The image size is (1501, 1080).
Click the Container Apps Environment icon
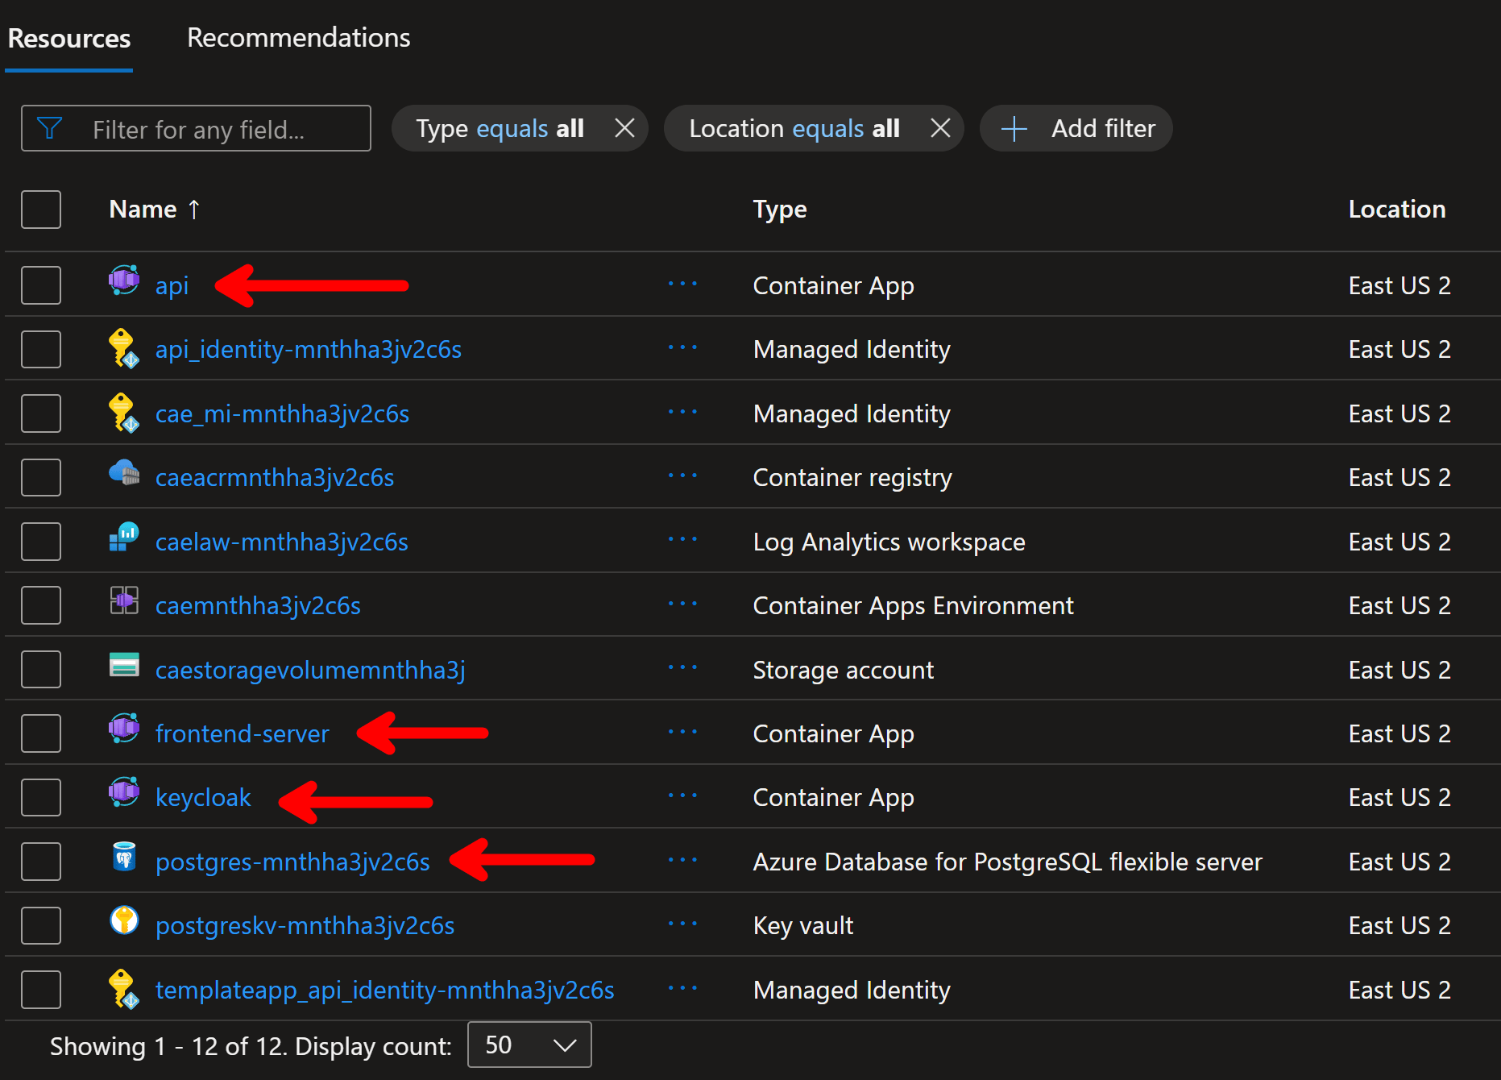point(124,602)
